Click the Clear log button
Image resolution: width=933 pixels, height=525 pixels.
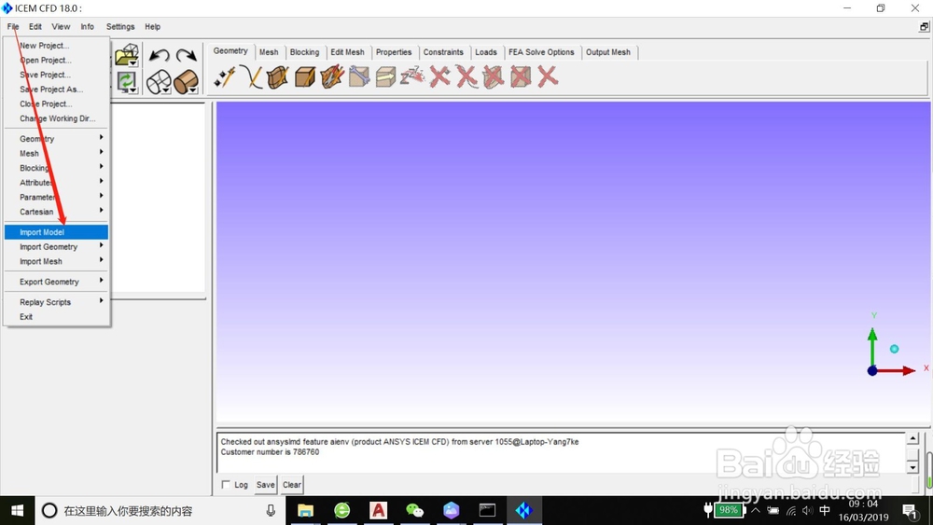[x=291, y=485]
